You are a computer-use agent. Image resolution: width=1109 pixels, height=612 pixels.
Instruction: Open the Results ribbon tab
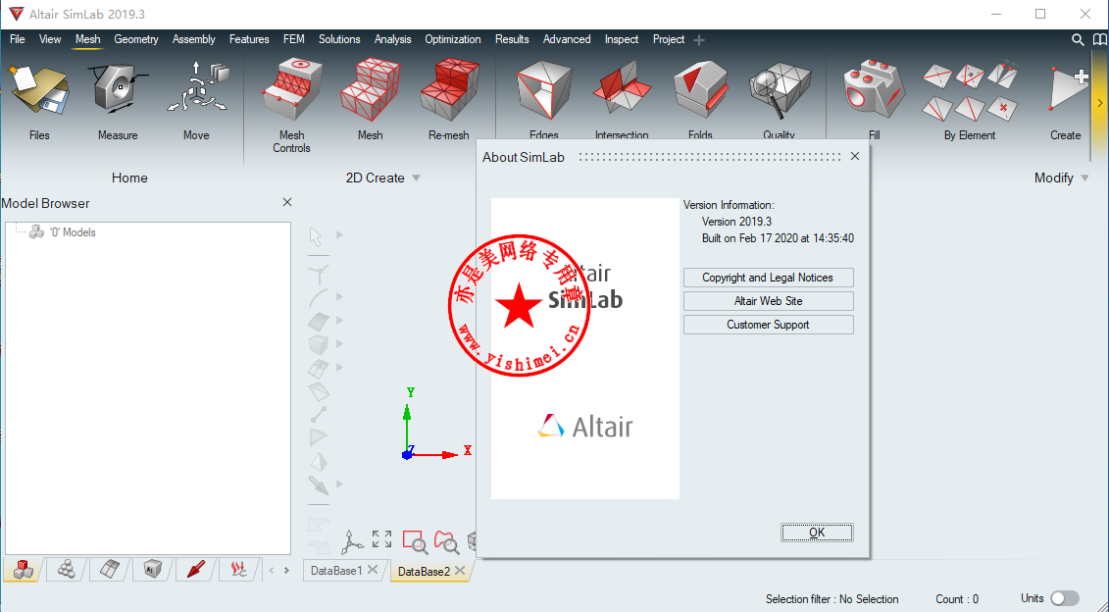[x=512, y=39]
